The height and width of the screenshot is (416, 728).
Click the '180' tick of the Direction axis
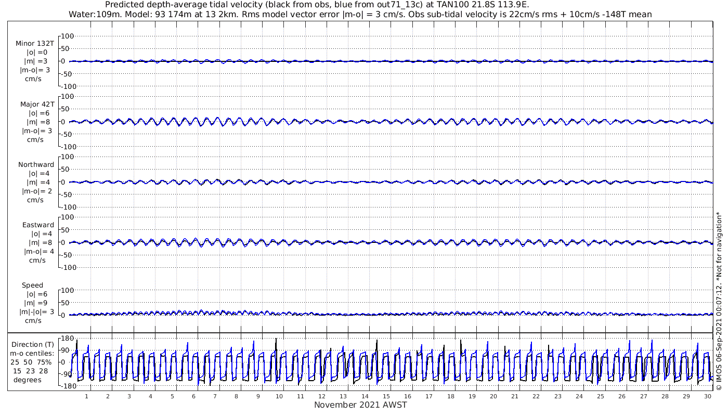67,339
